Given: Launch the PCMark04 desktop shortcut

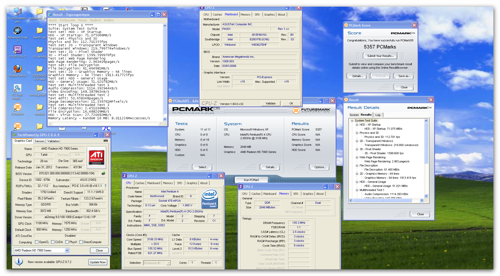Looking at the screenshot, I should pyautogui.click(x=17, y=109).
